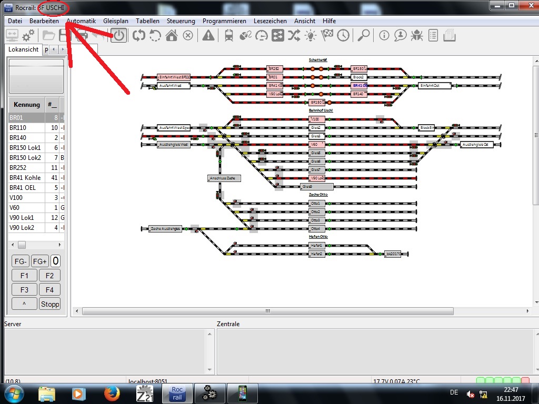The width and height of the screenshot is (539, 404).
Task: Click the Zeche Ausziehgleis block
Action: (165, 229)
